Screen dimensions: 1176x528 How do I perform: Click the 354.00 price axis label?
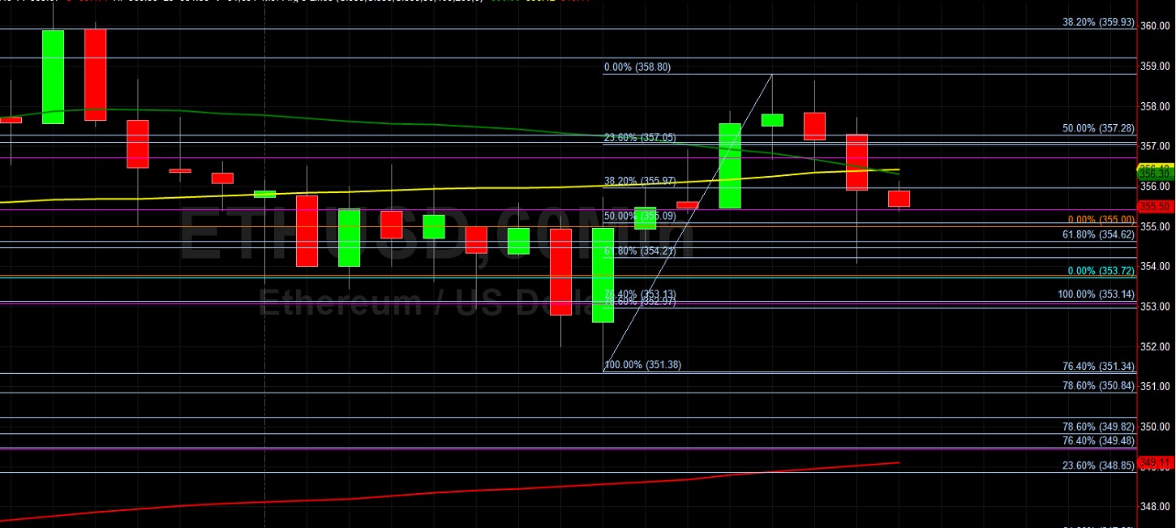click(1155, 266)
